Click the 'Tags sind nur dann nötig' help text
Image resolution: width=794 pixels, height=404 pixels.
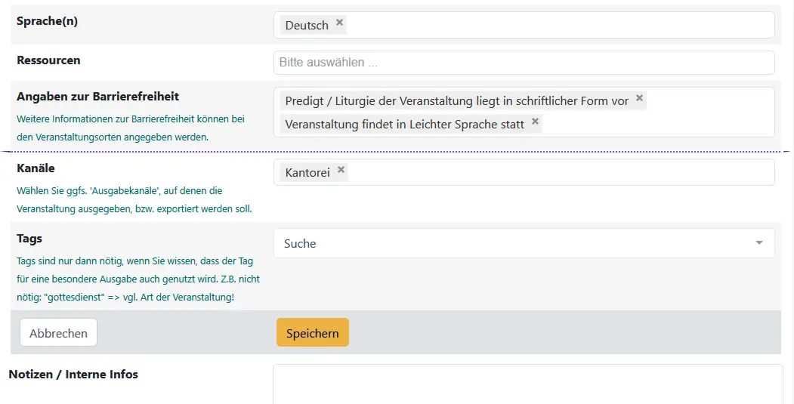138,279
